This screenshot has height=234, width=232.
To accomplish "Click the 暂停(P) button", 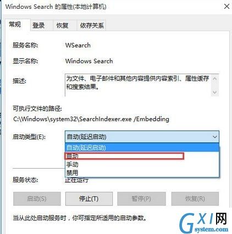I will pos(141,199).
